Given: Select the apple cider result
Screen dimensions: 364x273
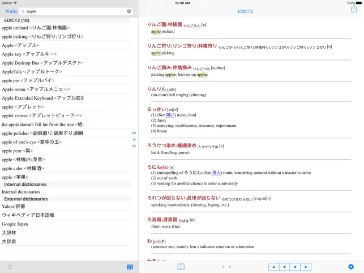Looking at the screenshot, I should [x=66, y=168].
